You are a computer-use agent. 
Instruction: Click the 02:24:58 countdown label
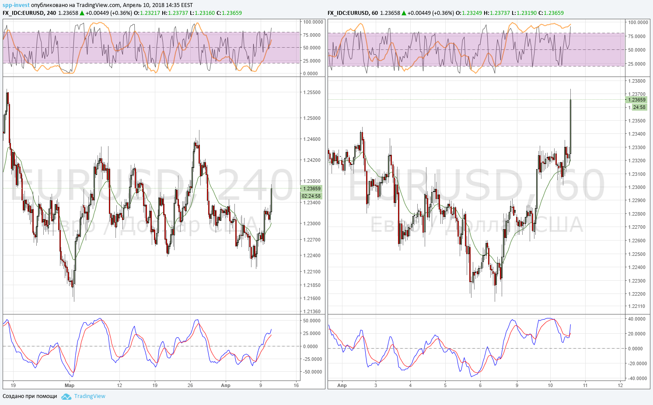tap(311, 196)
